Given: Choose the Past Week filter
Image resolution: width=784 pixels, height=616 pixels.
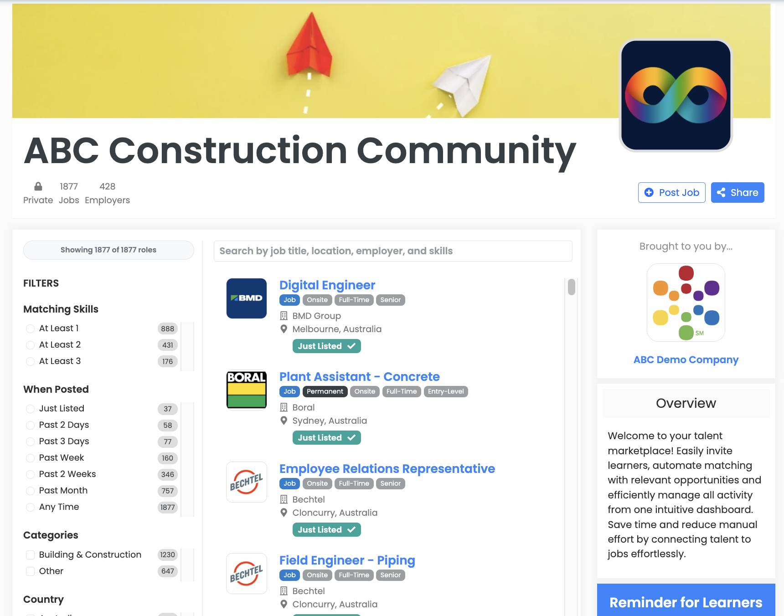Looking at the screenshot, I should click(x=31, y=458).
